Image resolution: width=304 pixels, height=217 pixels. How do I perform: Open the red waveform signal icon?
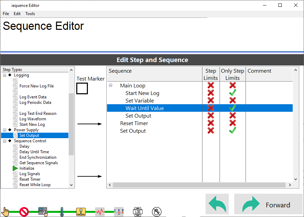[x=100, y=212]
